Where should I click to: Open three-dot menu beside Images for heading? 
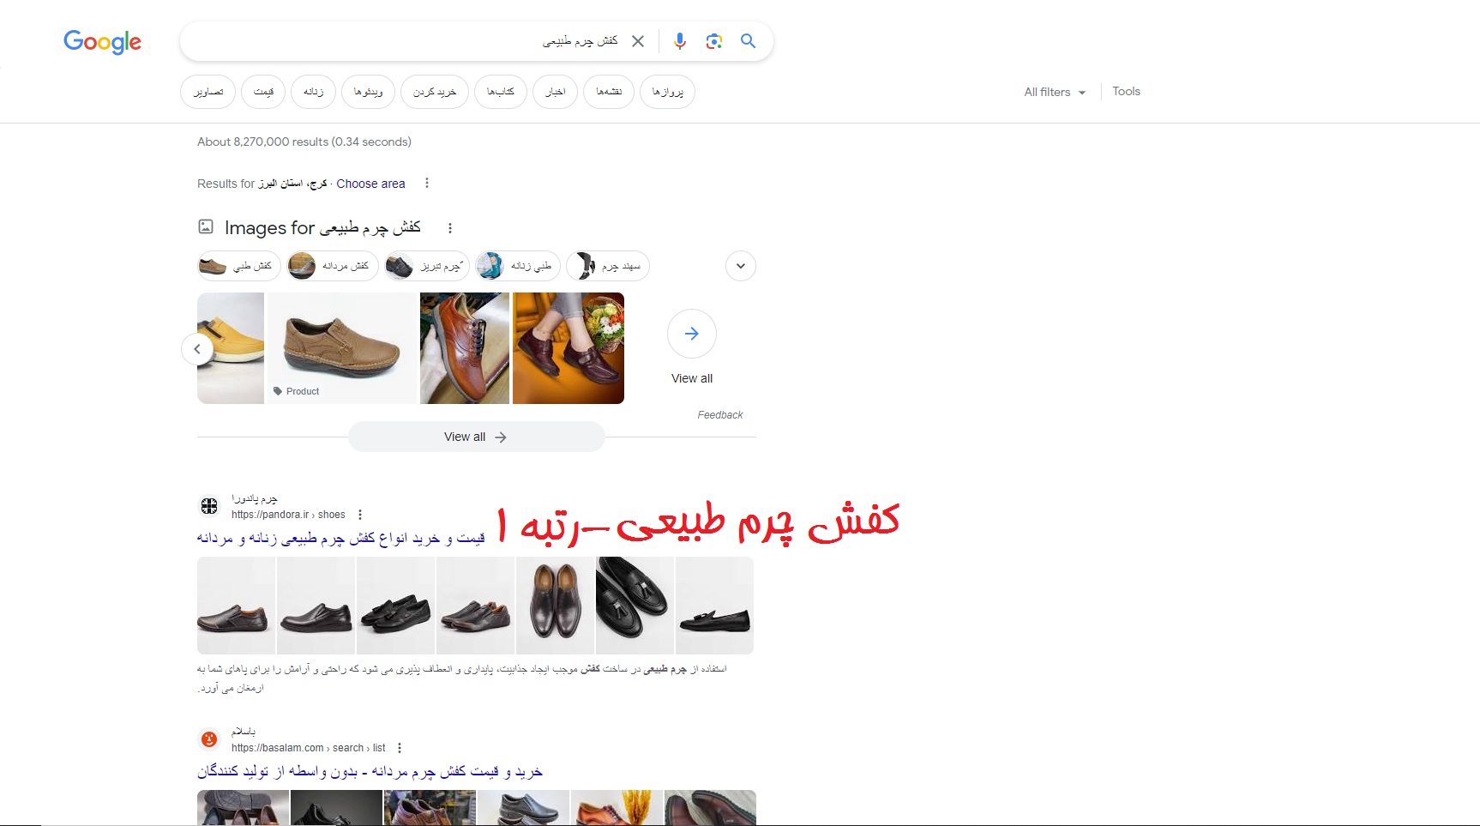[450, 228]
